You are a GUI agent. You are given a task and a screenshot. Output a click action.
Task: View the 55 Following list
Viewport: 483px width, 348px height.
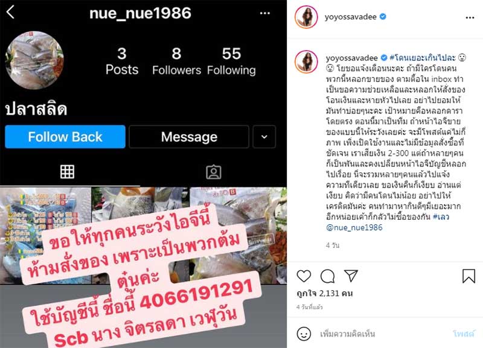point(231,62)
